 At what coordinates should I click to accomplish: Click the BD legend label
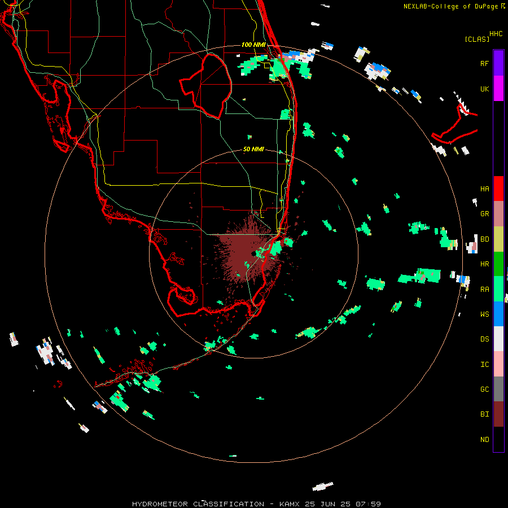coord(484,239)
